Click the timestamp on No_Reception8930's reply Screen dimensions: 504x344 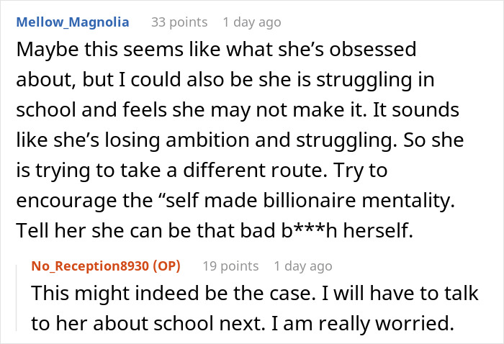(303, 266)
